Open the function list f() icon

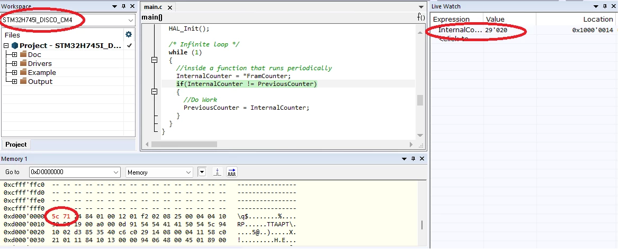pos(421,17)
